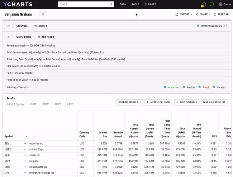The width and height of the screenshot is (233, 177).
Task: Open the Scoring Models dropdown
Action: 129,102
